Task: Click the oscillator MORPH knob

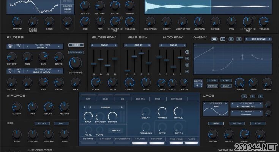Action: (x=17, y=22)
